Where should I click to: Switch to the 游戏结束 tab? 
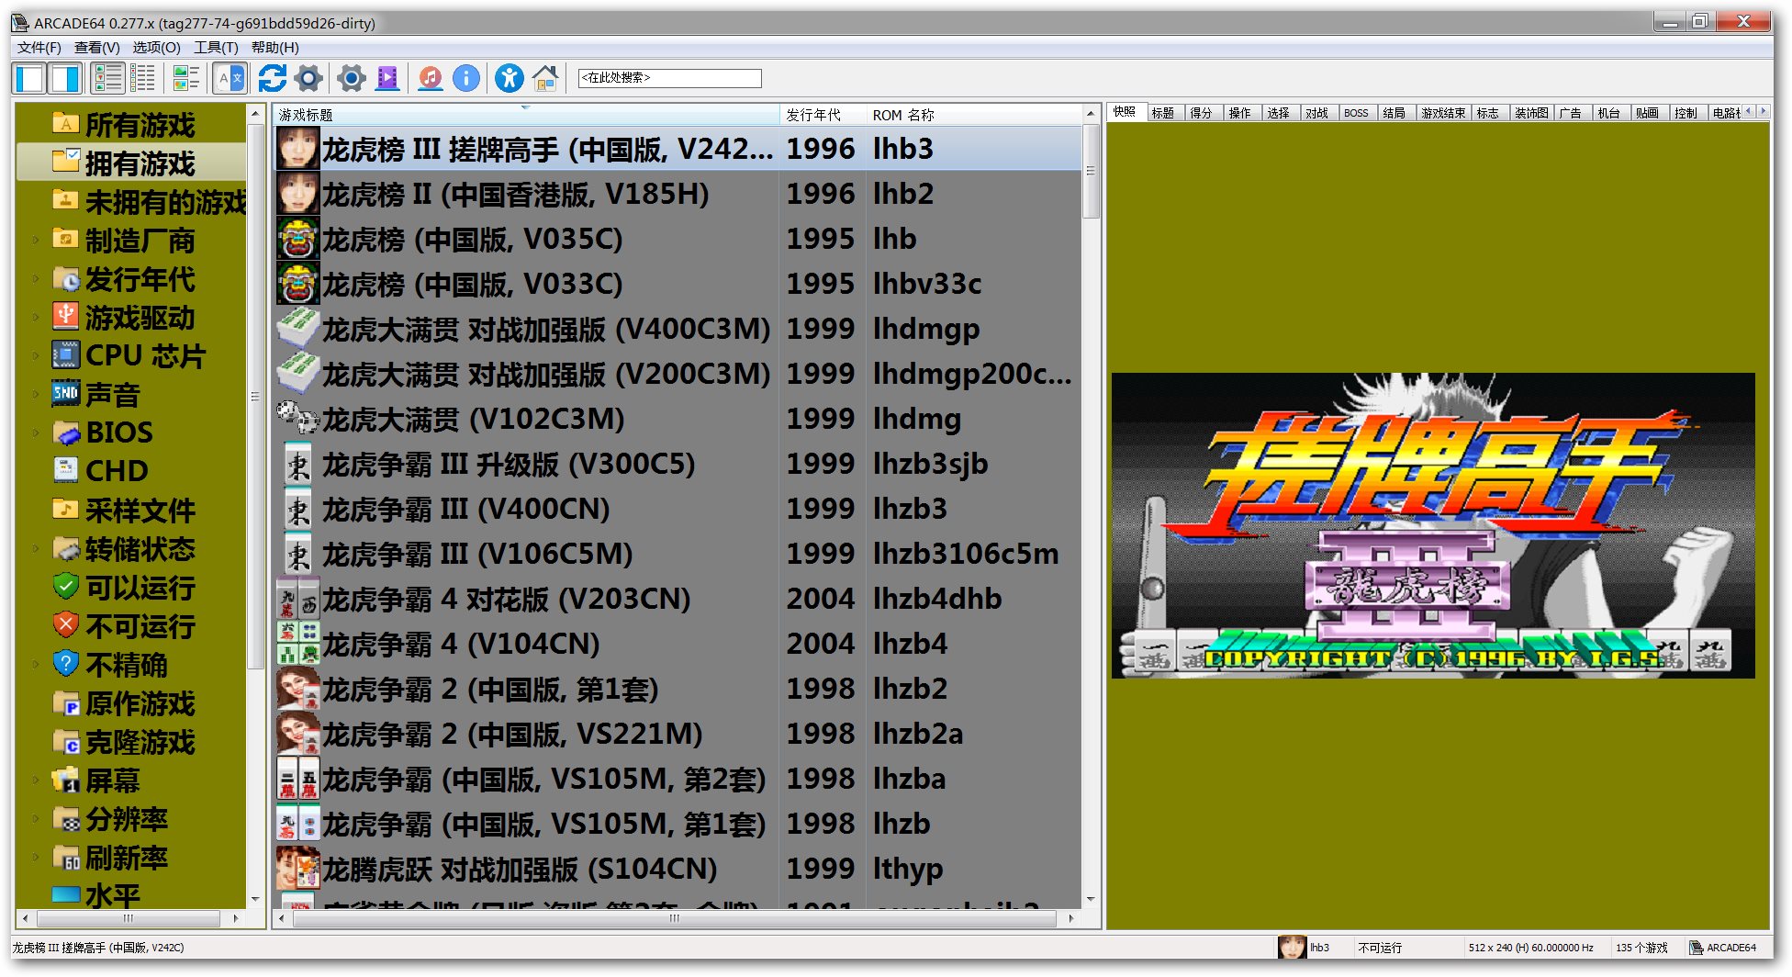click(x=1443, y=113)
